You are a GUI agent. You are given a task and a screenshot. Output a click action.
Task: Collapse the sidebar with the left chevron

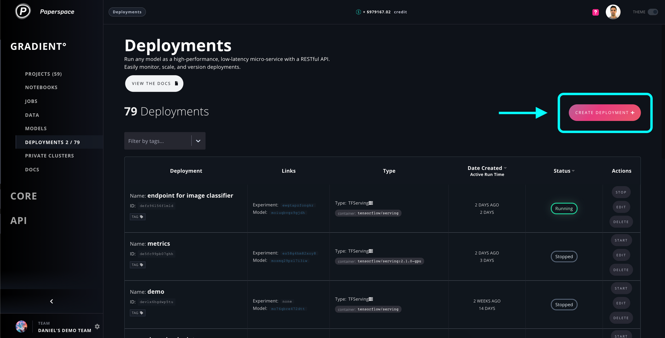[x=52, y=301]
